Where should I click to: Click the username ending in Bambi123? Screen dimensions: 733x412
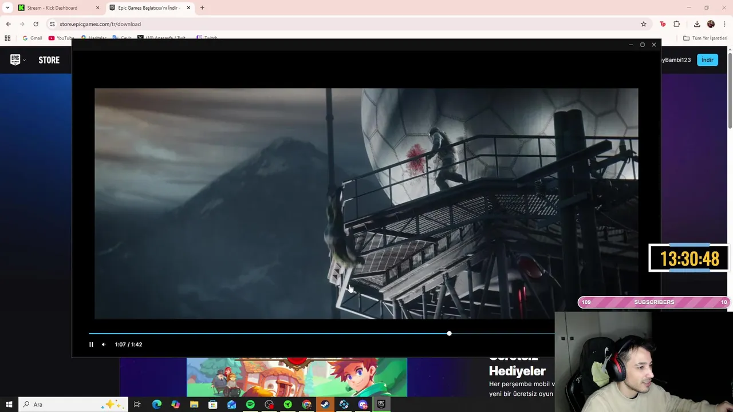(x=676, y=60)
